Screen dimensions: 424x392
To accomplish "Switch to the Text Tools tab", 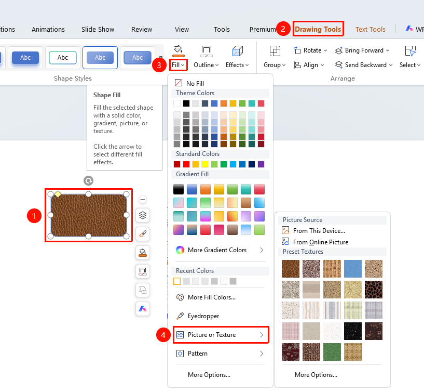I will (x=370, y=29).
